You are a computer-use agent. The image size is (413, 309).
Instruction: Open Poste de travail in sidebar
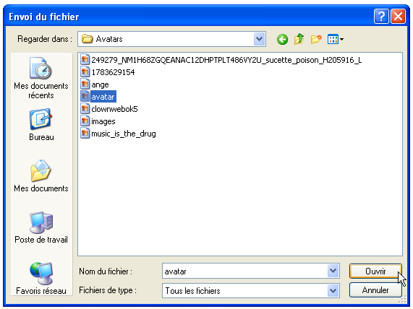pyautogui.click(x=41, y=227)
